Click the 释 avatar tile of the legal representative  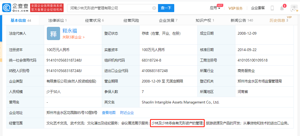[53, 33]
